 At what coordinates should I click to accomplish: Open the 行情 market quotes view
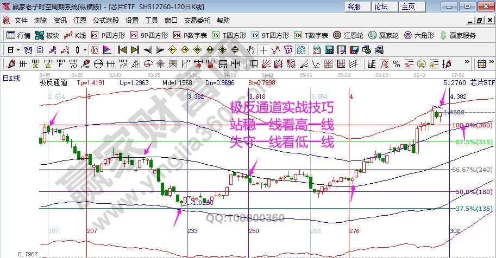coord(18,35)
